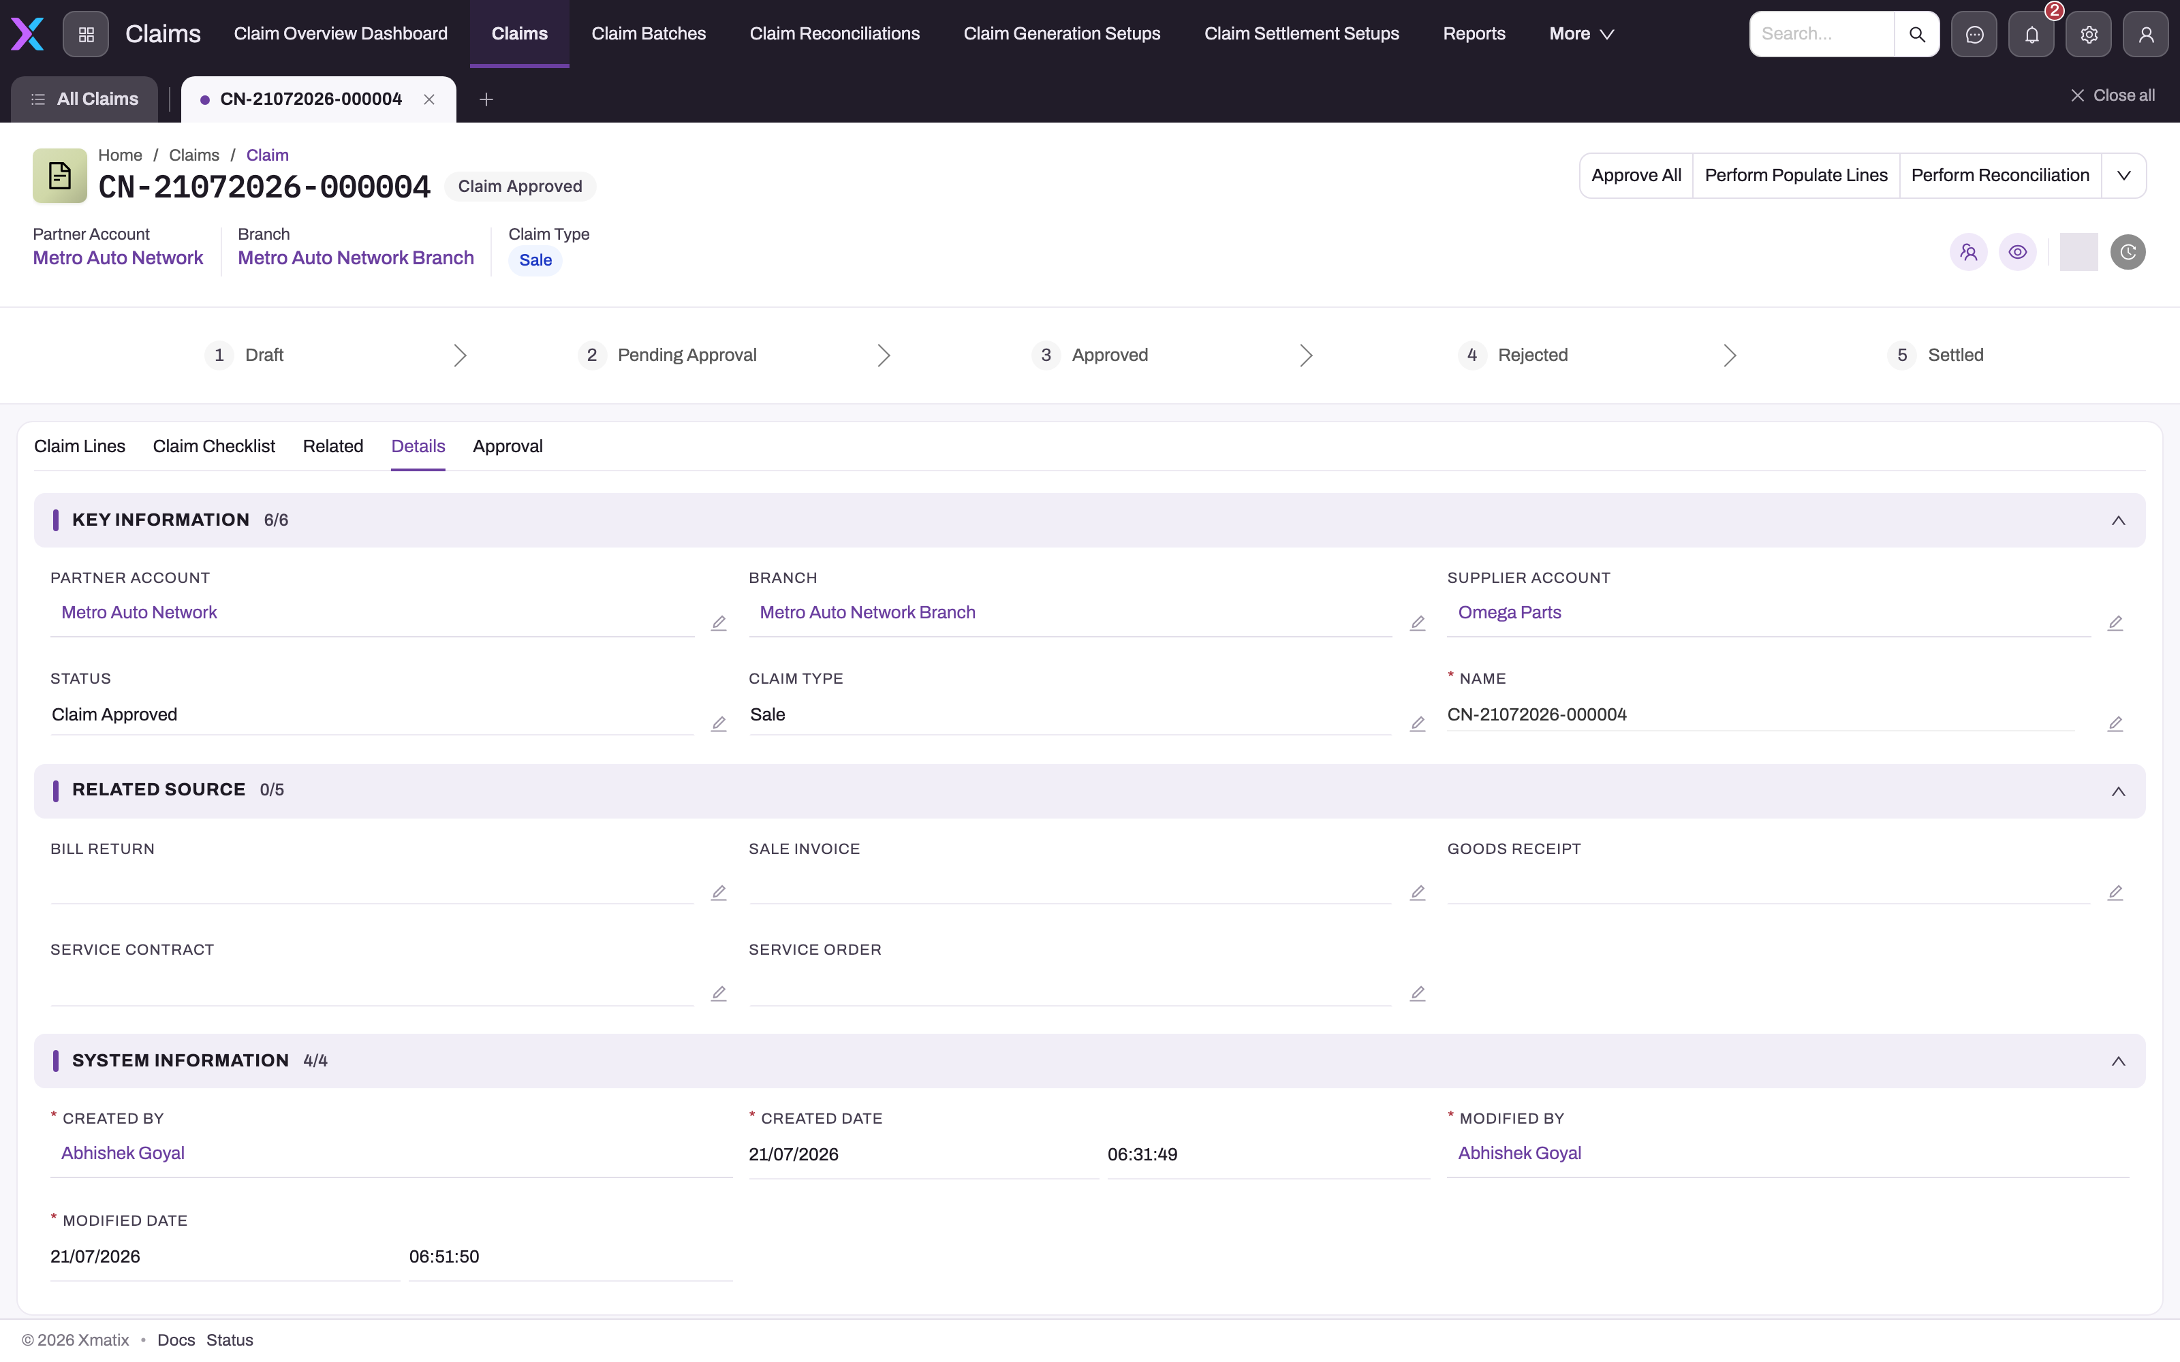The height and width of the screenshot is (1362, 2180).
Task: Open Abhishek Goyal under Created By
Action: coord(123,1154)
